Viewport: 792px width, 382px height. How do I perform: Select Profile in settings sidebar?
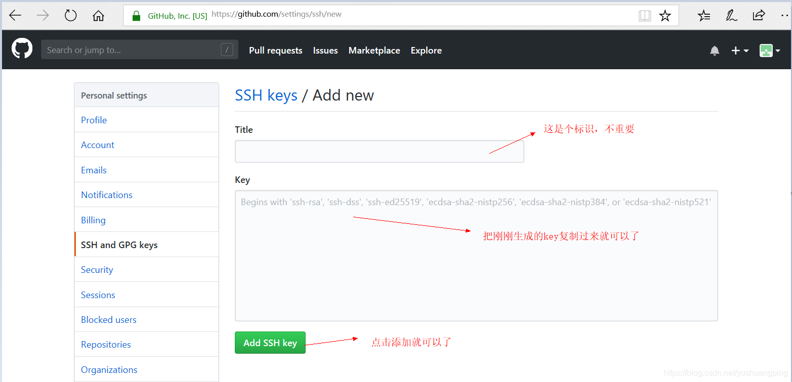coord(146,120)
